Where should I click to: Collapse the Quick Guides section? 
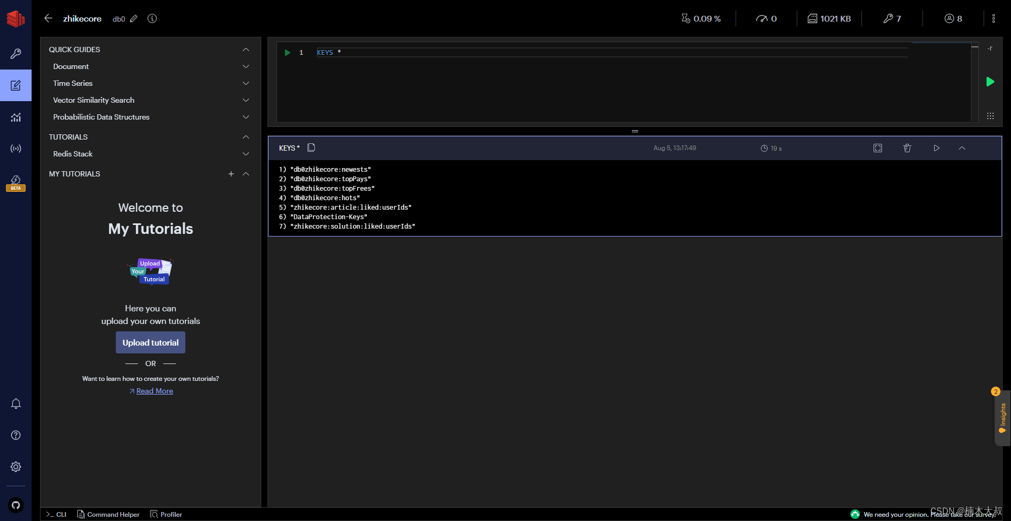pos(246,50)
